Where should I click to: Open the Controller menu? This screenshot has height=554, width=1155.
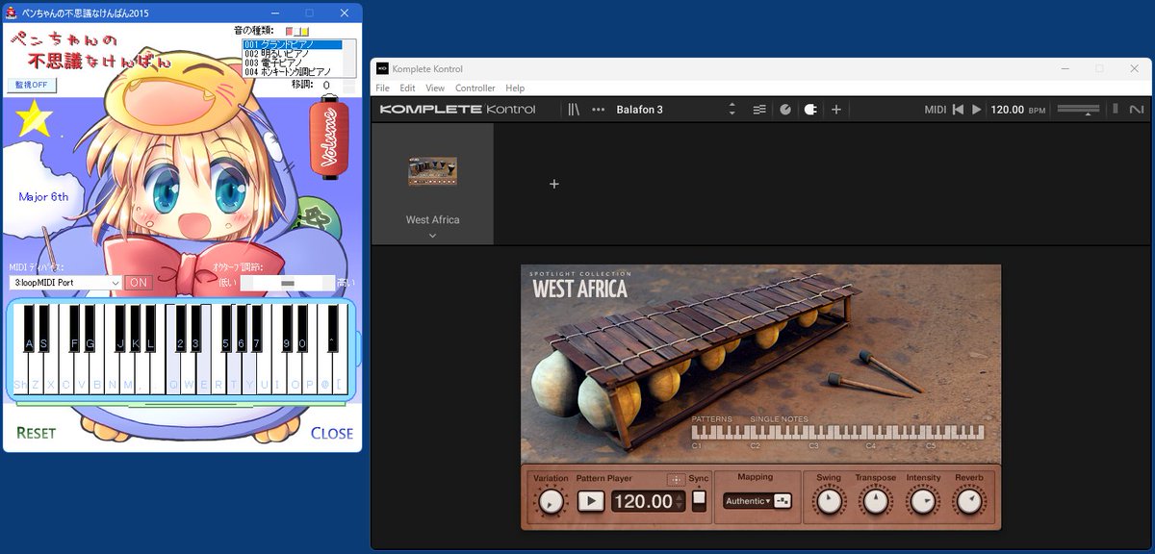475,88
